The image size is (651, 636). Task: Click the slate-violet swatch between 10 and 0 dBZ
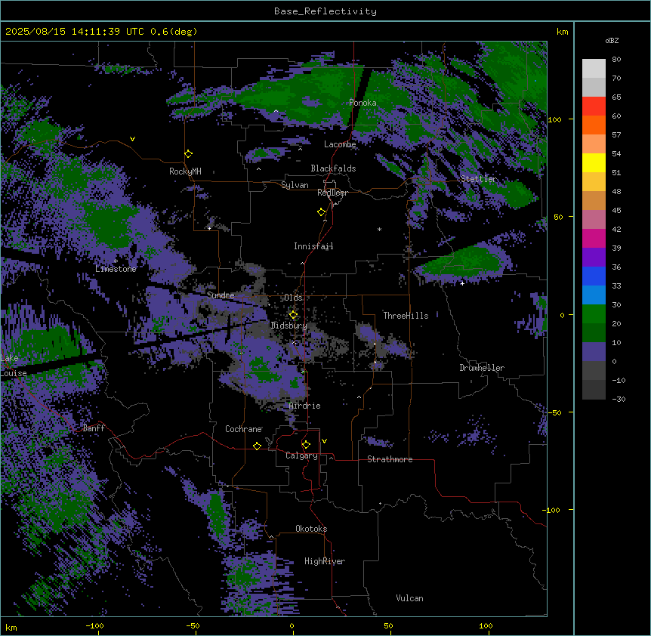(594, 352)
